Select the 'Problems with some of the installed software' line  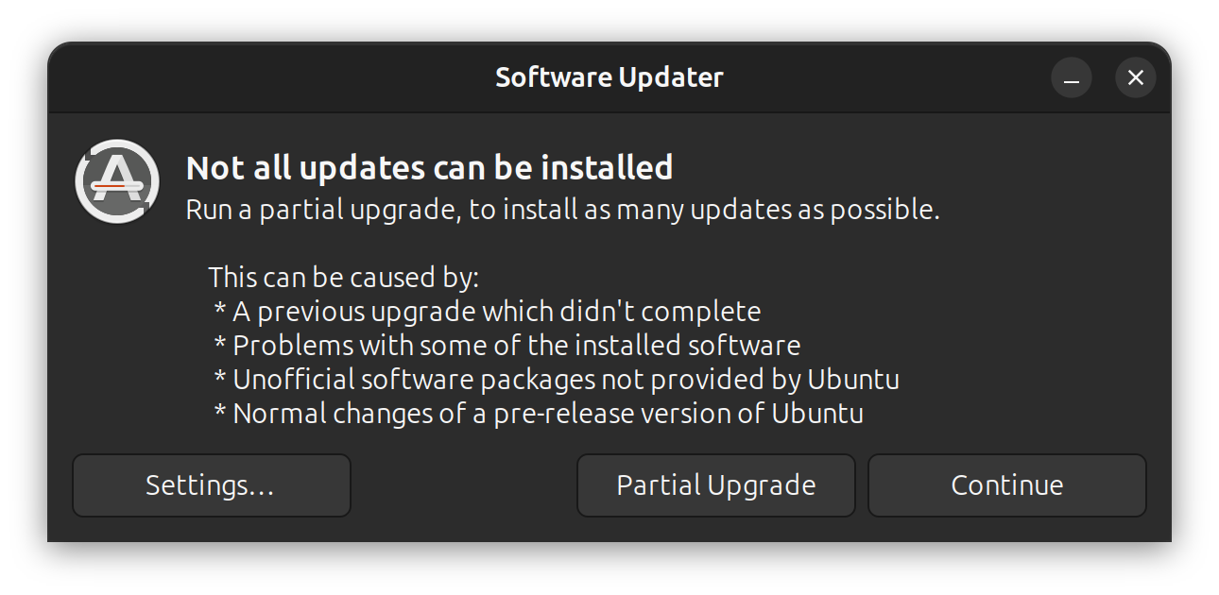point(506,346)
